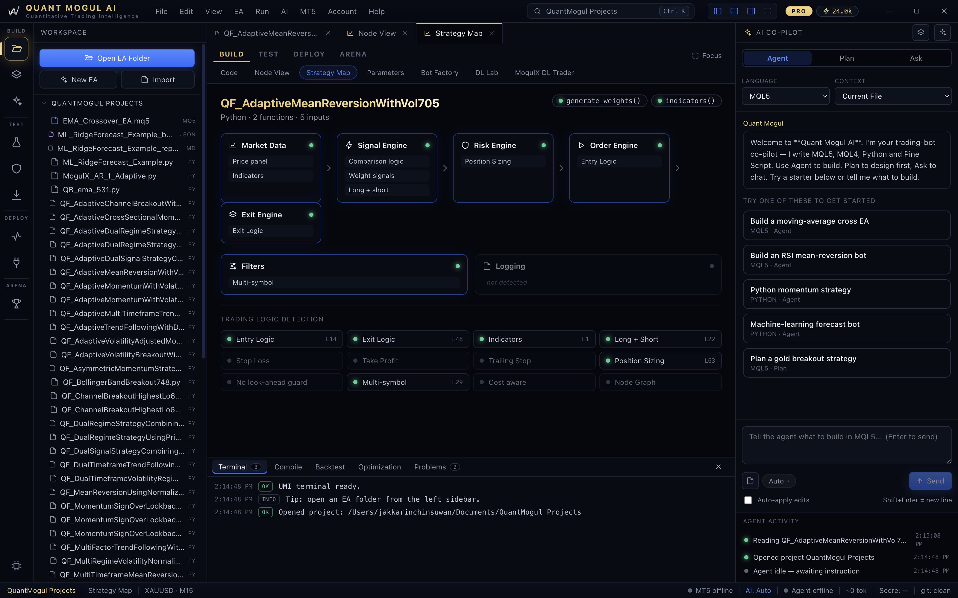Open the Language MQL5 dropdown

786,96
